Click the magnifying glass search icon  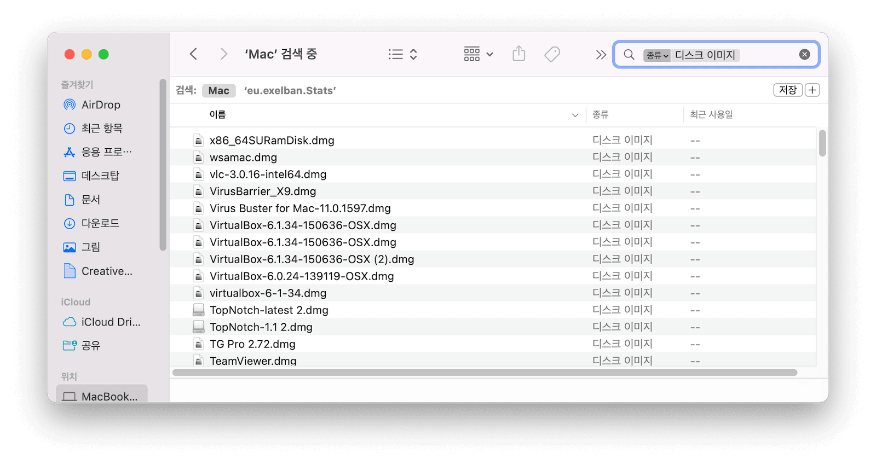629,55
